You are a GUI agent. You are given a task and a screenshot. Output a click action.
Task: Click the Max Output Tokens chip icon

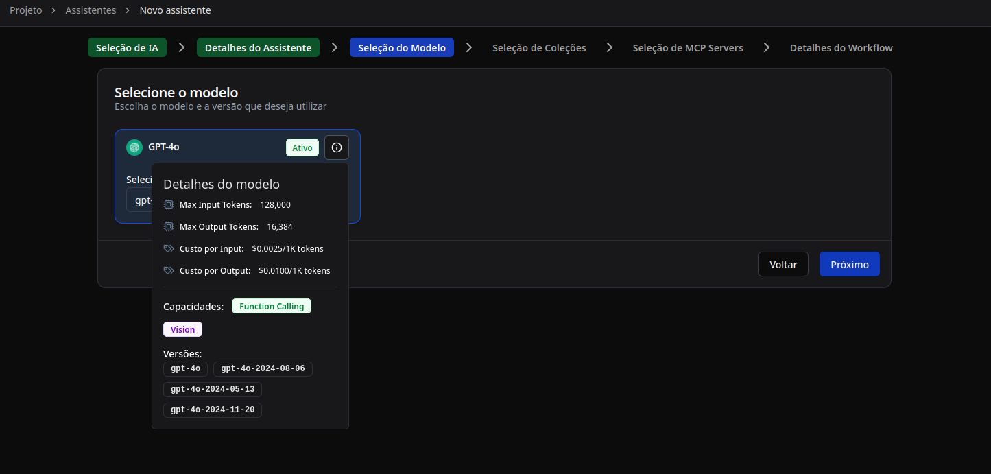pyautogui.click(x=169, y=226)
